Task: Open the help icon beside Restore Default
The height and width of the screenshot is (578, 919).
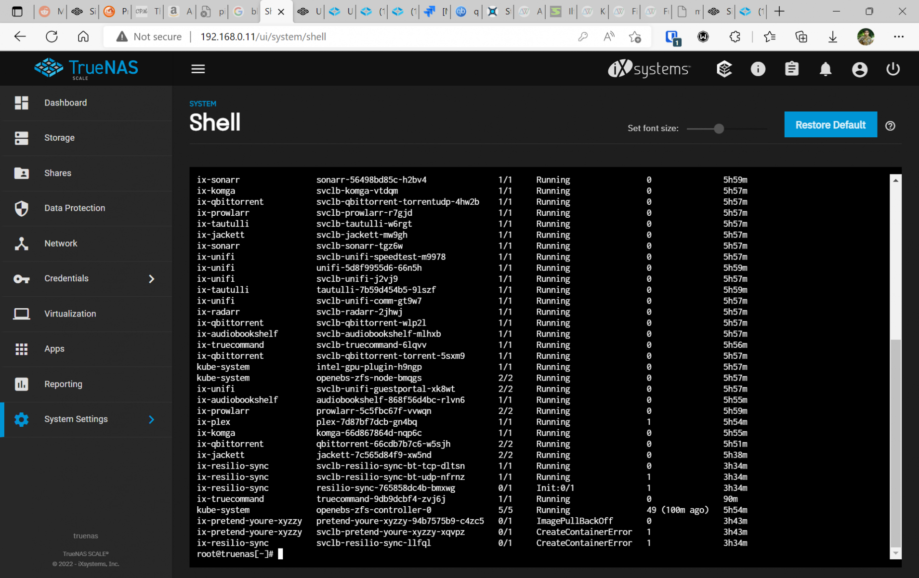Action: pos(890,126)
